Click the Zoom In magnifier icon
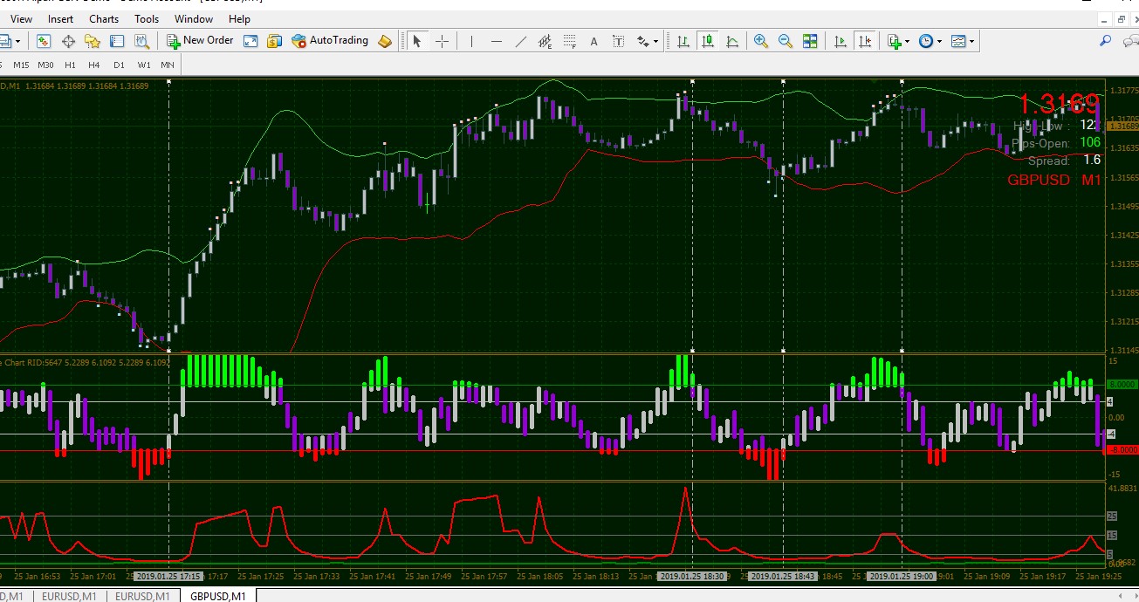This screenshot has height=602, width=1139. (761, 41)
